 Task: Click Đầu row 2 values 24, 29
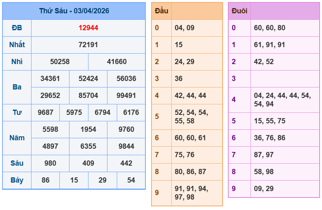click(x=184, y=62)
